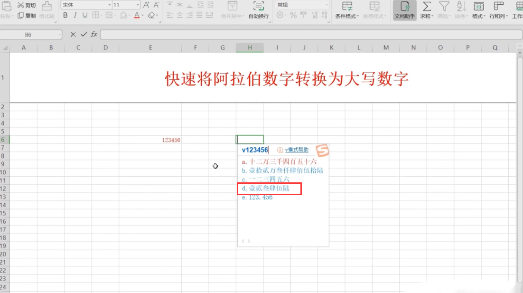The image size is (523, 293).
Task: Select column H header
Action: pos(250,47)
